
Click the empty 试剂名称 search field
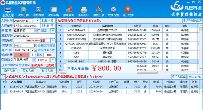(20, 40)
